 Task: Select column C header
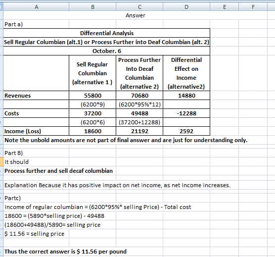tap(139, 7)
